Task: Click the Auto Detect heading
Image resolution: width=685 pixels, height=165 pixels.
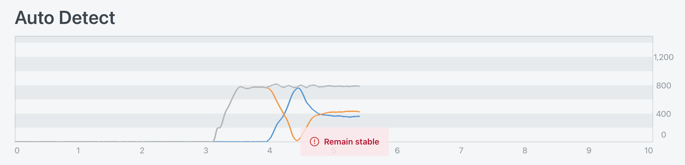Action: tap(65, 18)
